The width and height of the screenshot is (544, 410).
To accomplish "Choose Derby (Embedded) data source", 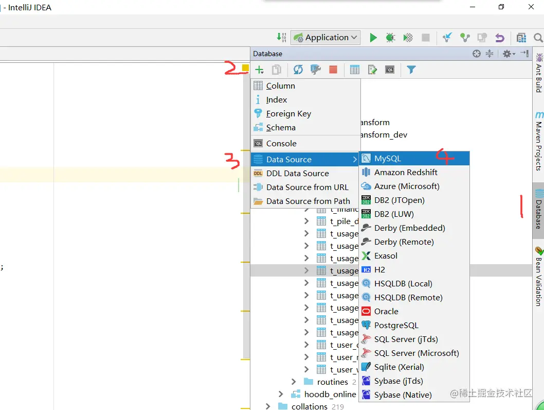I will tap(414, 228).
